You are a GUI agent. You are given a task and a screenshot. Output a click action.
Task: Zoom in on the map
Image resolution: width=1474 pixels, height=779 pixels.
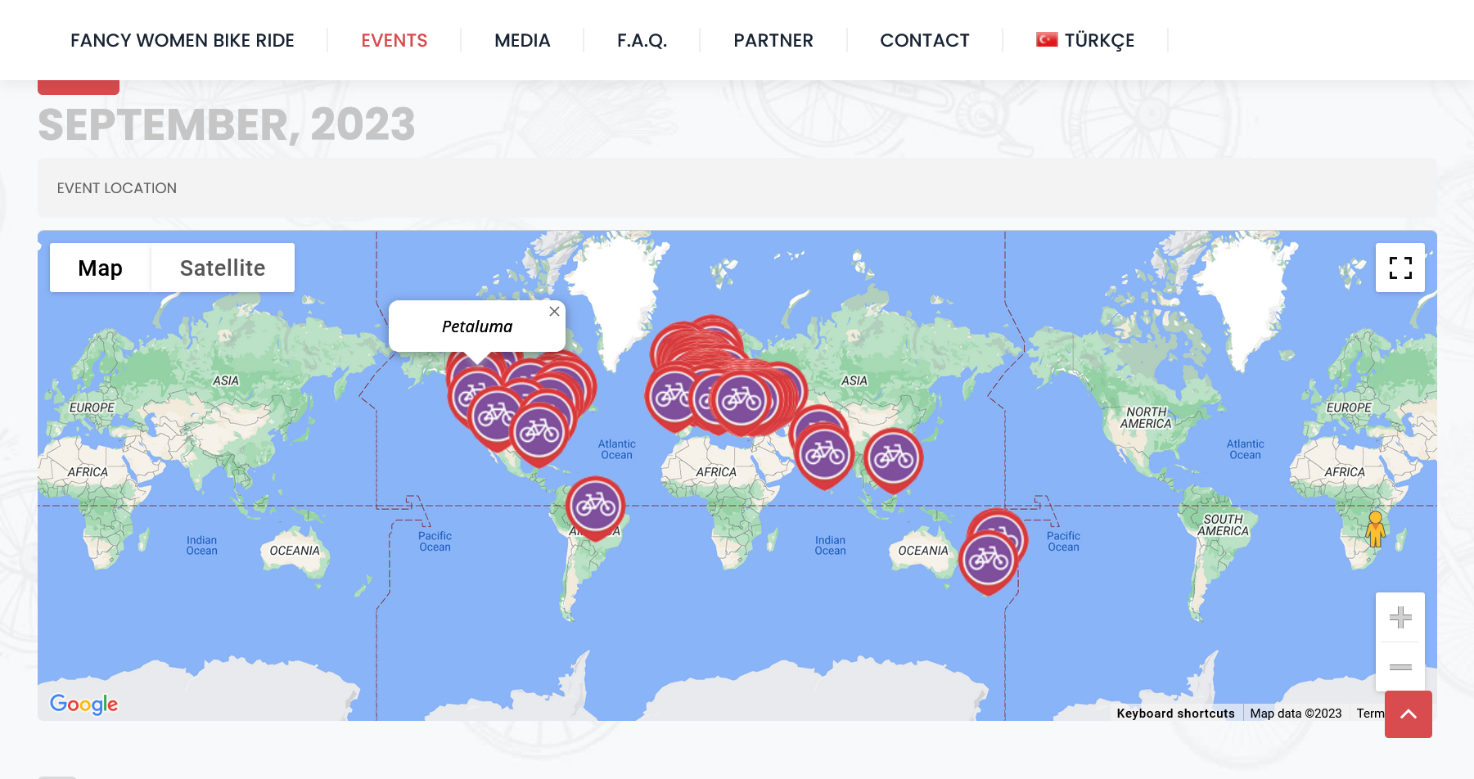[1400, 617]
